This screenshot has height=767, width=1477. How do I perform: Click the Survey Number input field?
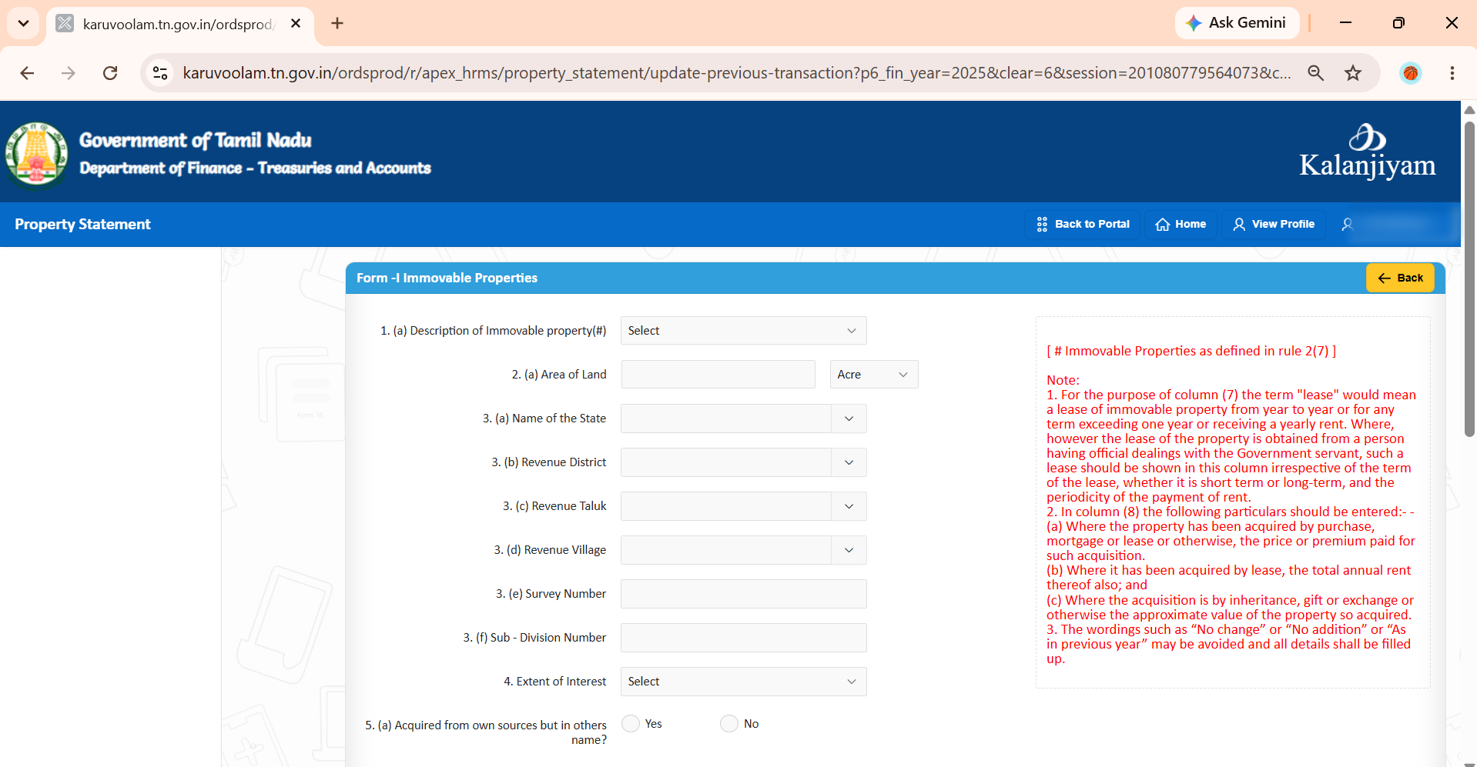(743, 594)
